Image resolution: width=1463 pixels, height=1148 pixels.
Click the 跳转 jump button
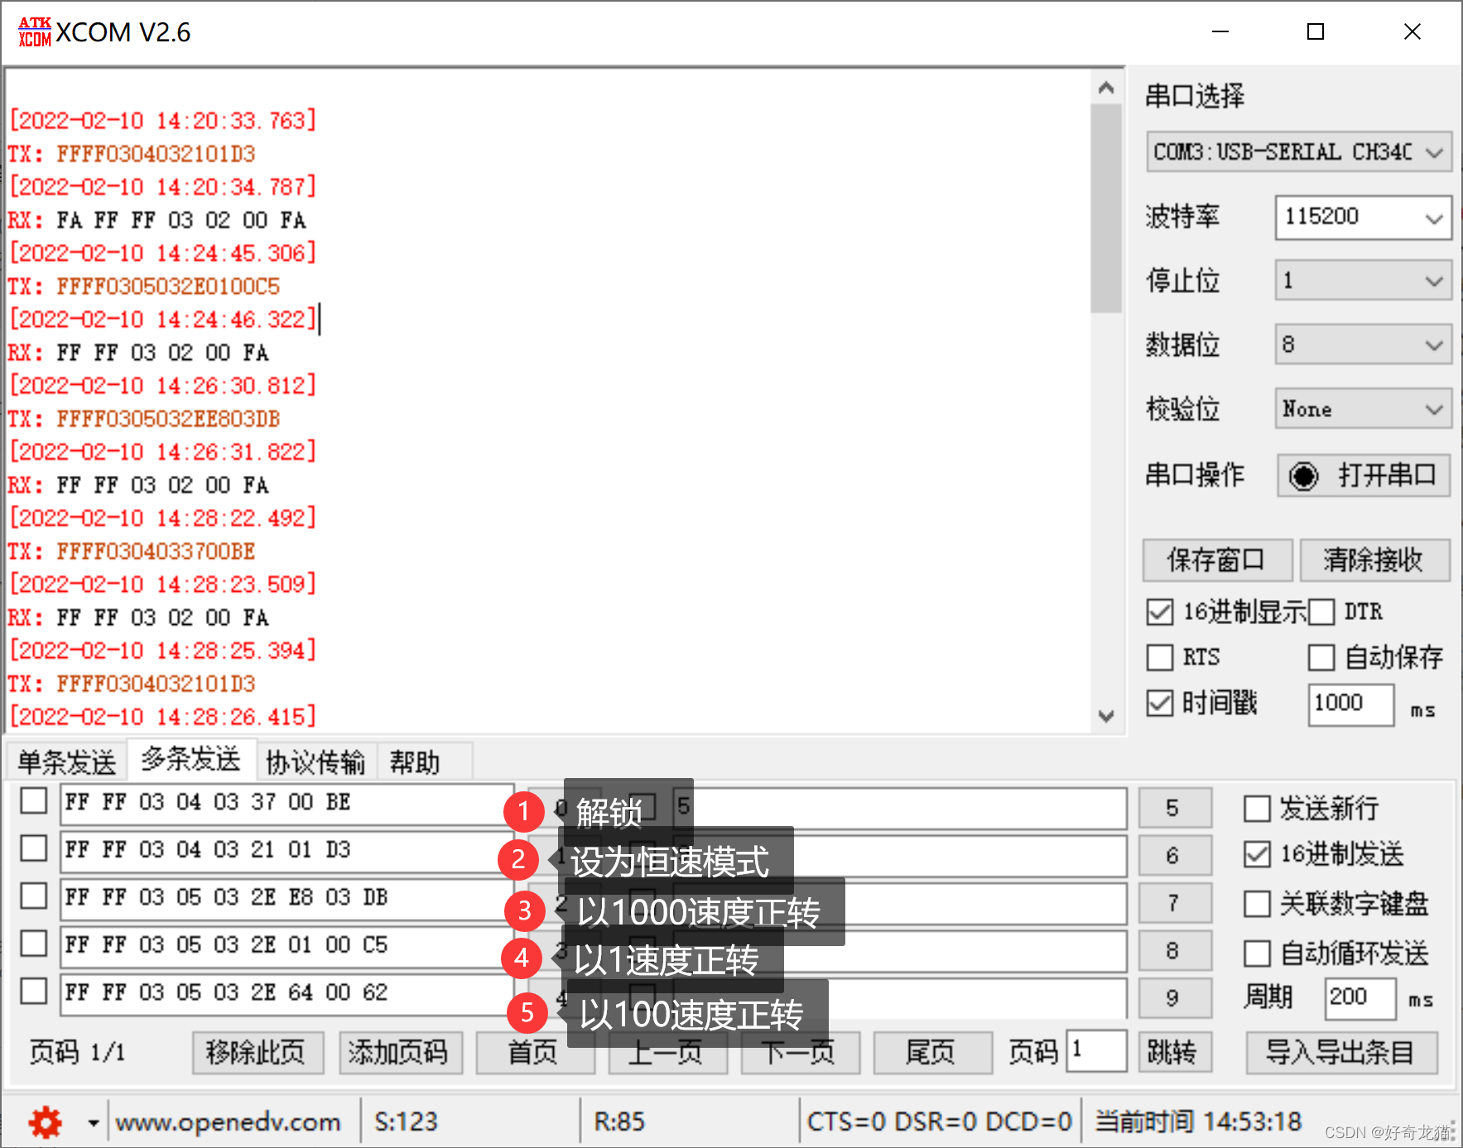(x=1175, y=1053)
